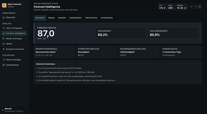Image resolution: width=207 pixels, height=114 pixels.
Task: Click the green status dot beside Aktuell
Action: point(3,110)
